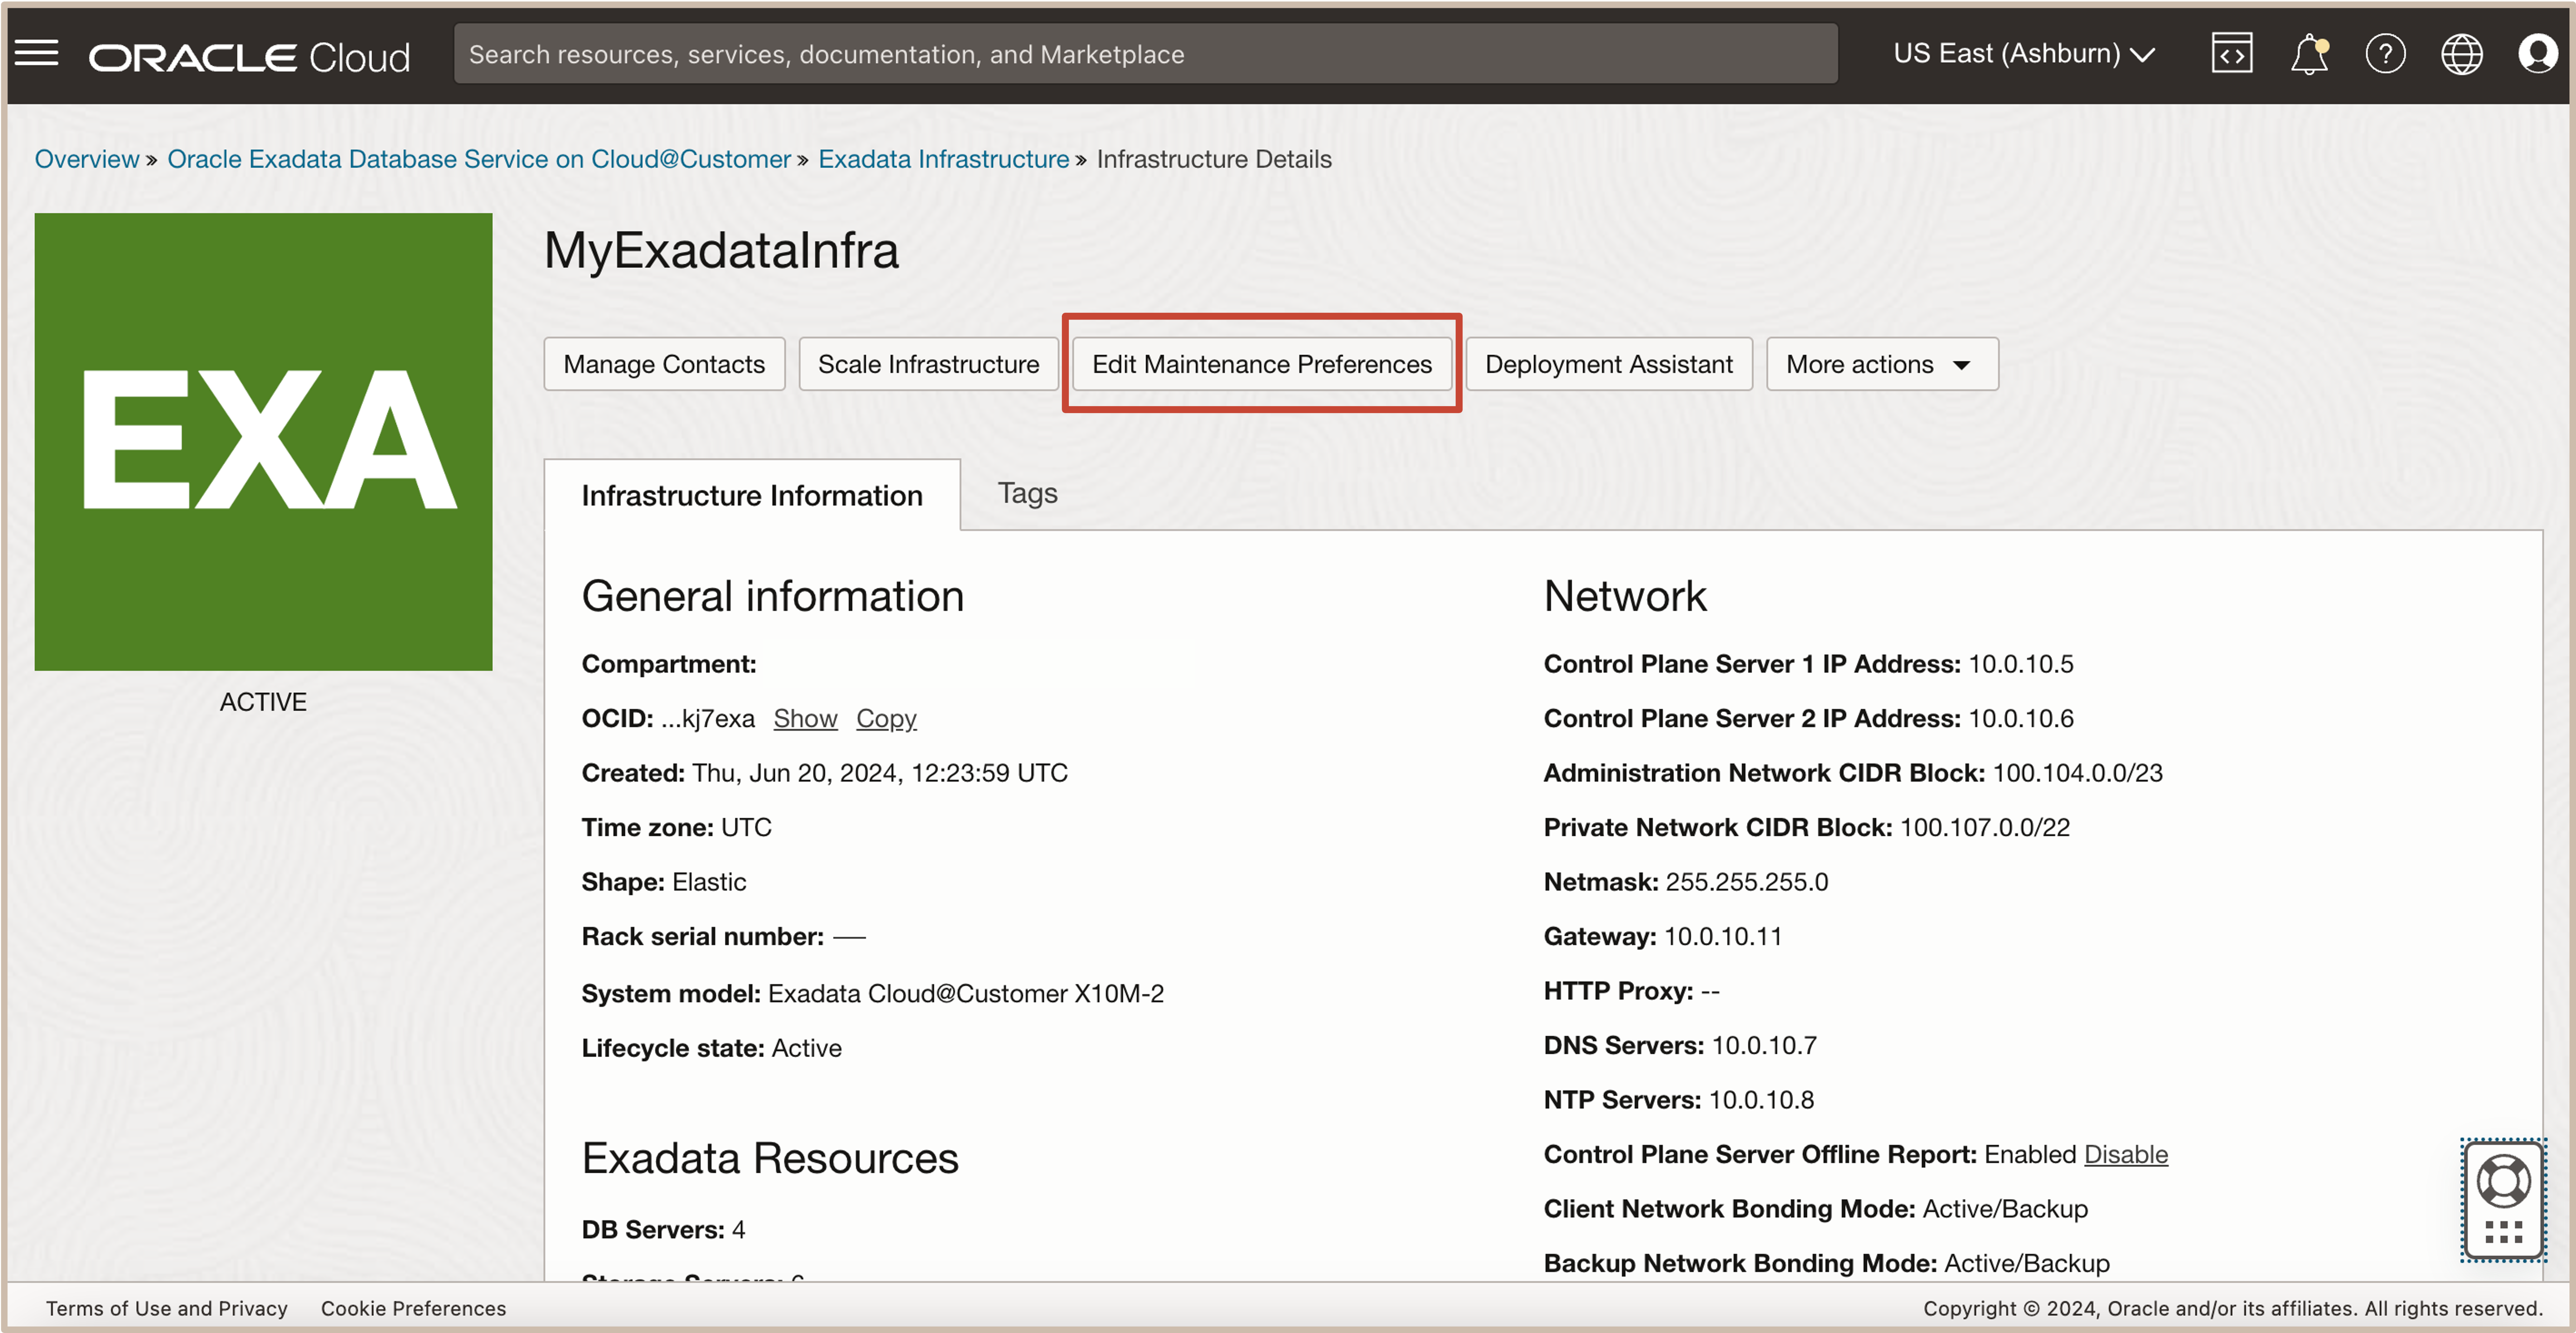
Task: Open Cloud Shell developer tools icon
Action: (x=2231, y=54)
